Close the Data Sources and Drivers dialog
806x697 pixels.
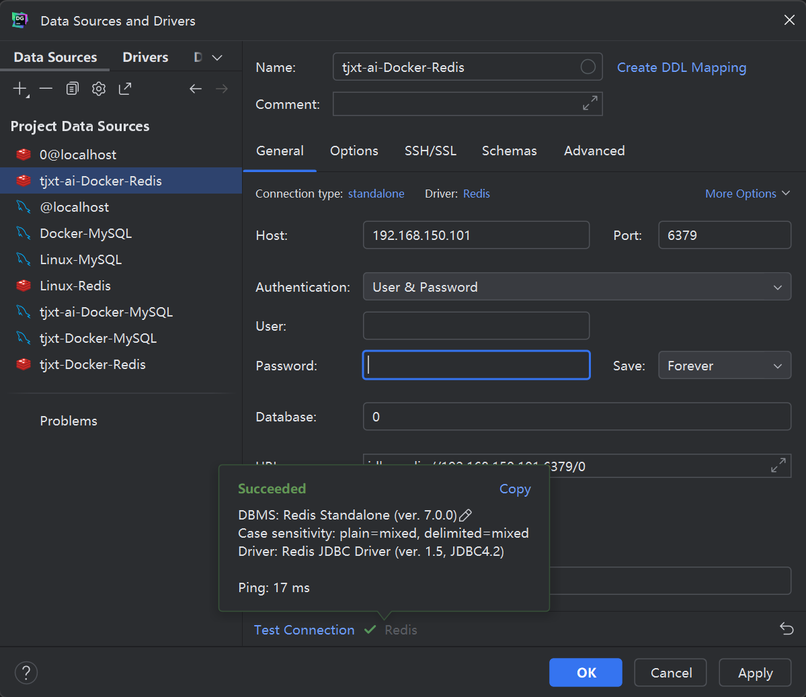[789, 20]
